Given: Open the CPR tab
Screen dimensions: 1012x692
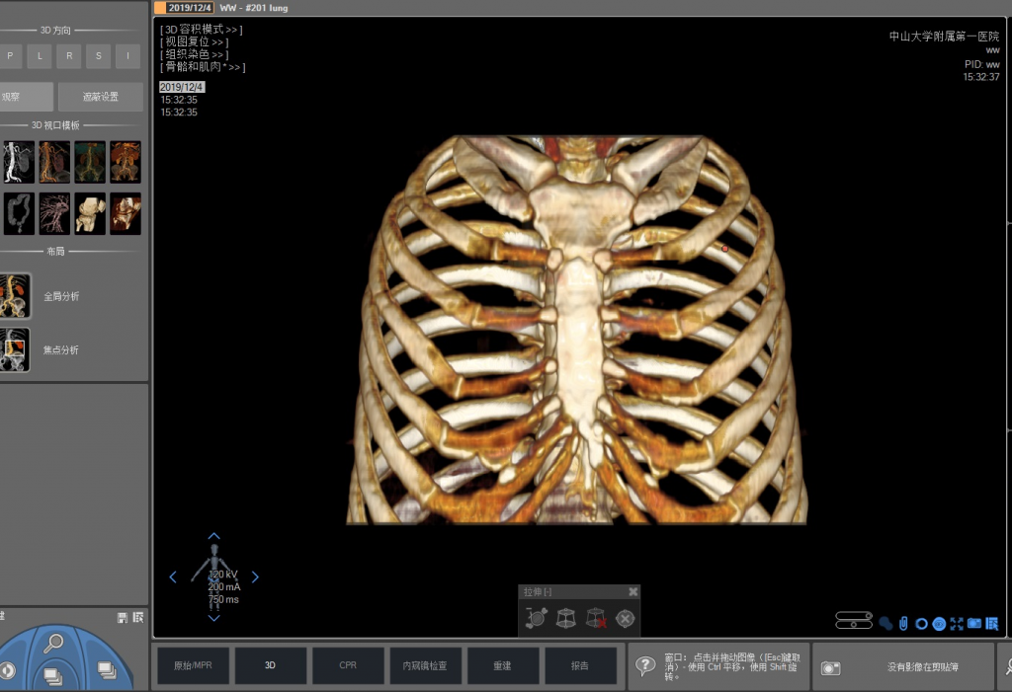Looking at the screenshot, I should click(348, 666).
